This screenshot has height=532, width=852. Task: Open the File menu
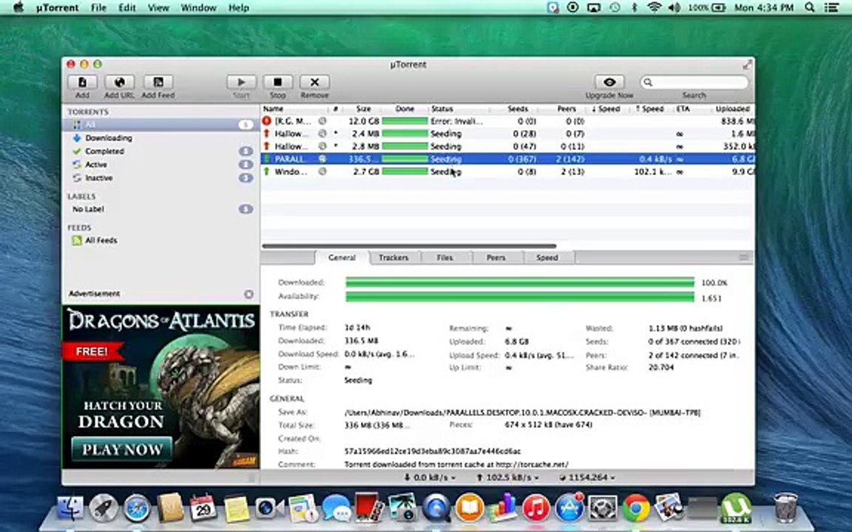tap(98, 7)
